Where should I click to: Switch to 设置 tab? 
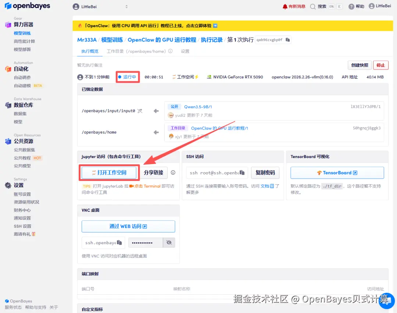pyautogui.click(x=185, y=51)
